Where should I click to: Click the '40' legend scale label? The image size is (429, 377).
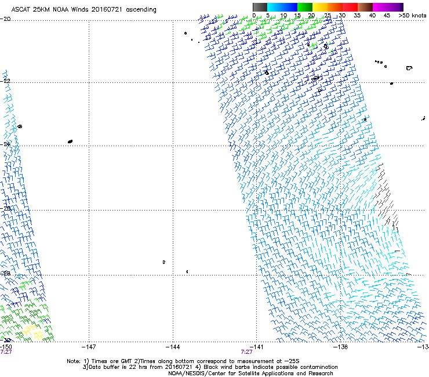(372, 16)
